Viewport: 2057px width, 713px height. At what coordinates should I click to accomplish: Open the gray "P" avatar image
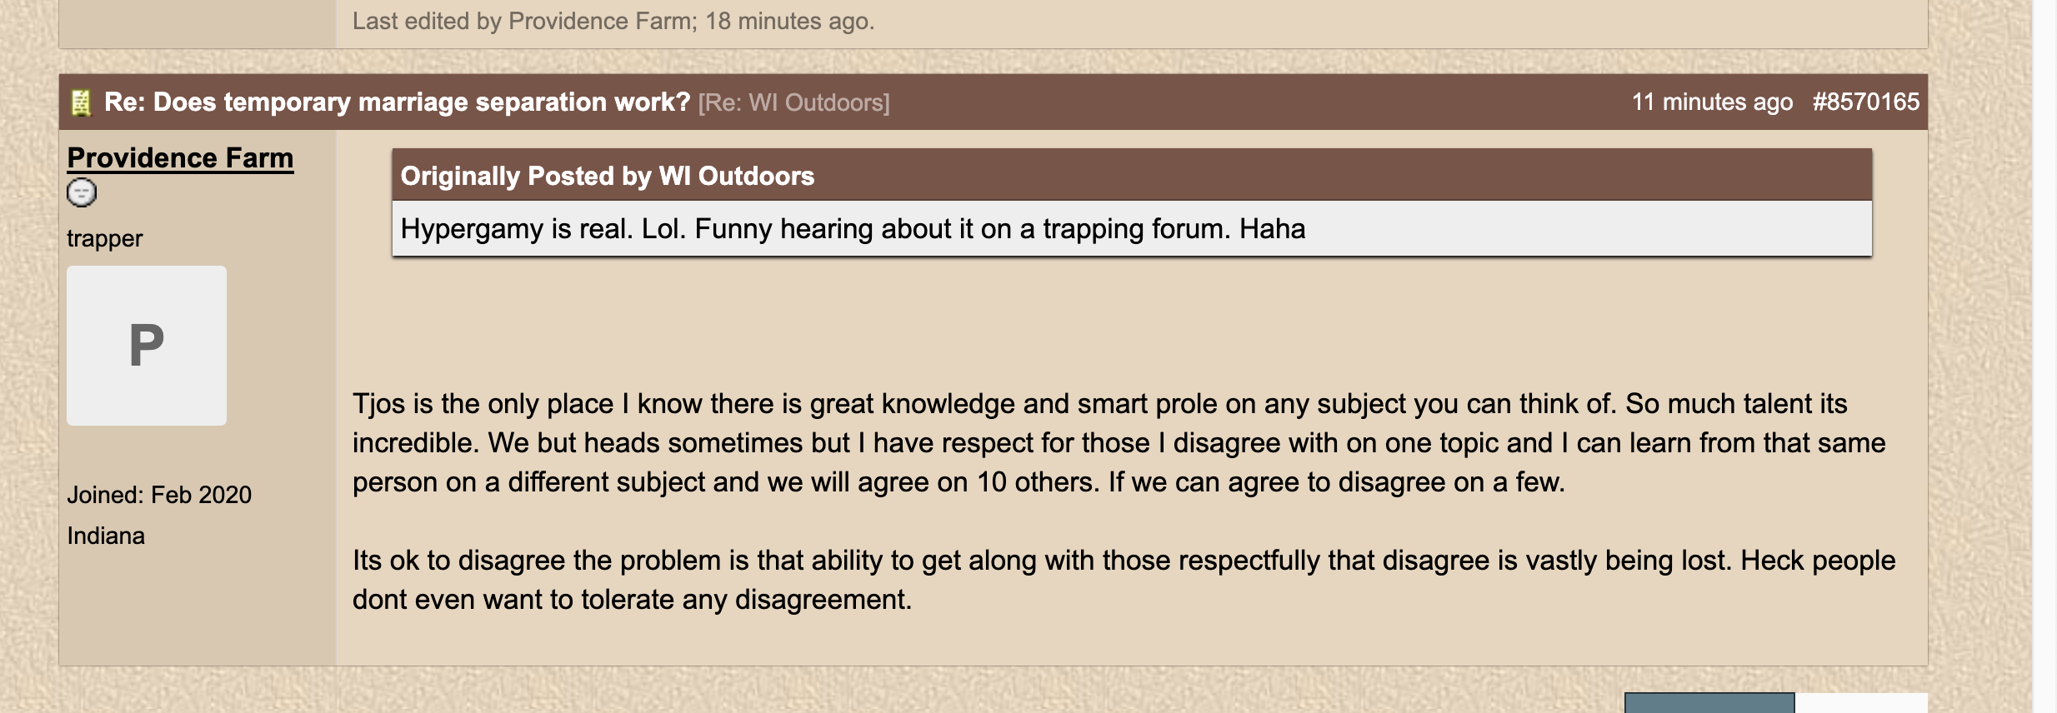(147, 346)
